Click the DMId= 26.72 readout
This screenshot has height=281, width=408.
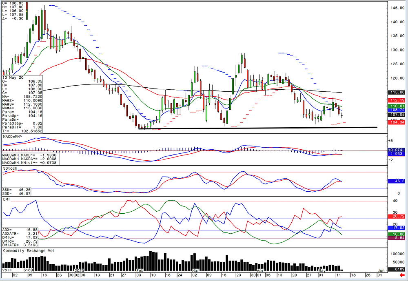tap(20, 241)
